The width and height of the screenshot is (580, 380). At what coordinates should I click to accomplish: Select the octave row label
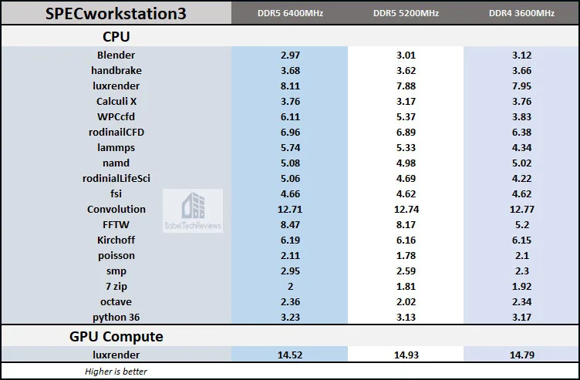[x=116, y=301]
